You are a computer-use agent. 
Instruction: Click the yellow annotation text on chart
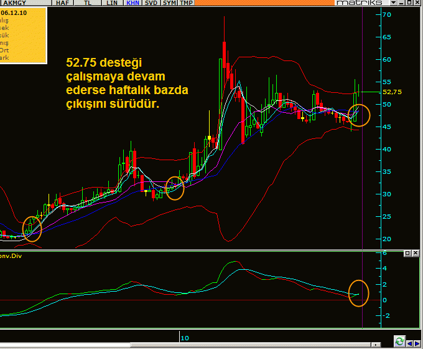pyautogui.click(x=127, y=83)
